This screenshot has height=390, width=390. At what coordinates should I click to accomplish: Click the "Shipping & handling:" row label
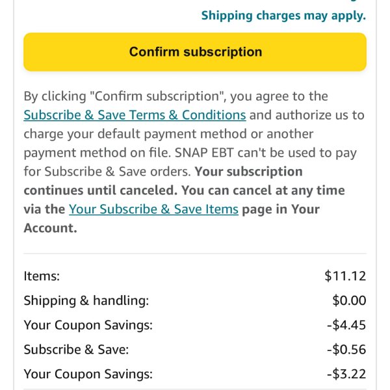[86, 300]
